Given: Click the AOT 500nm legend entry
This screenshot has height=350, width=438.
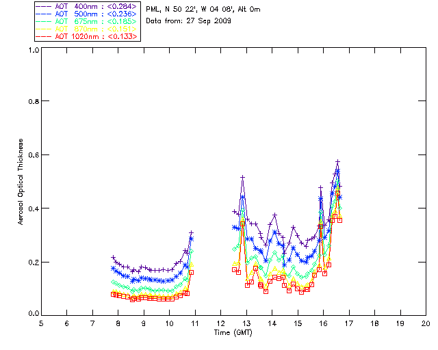Looking at the screenshot, I should (x=87, y=14).
